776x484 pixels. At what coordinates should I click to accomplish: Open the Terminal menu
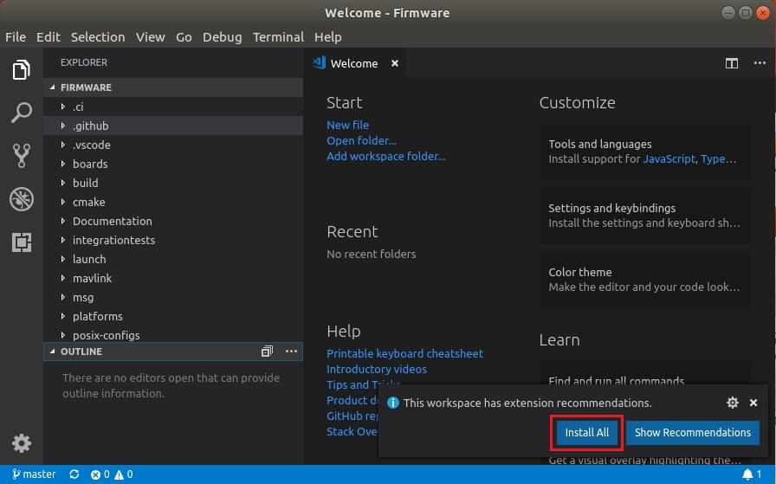(278, 37)
